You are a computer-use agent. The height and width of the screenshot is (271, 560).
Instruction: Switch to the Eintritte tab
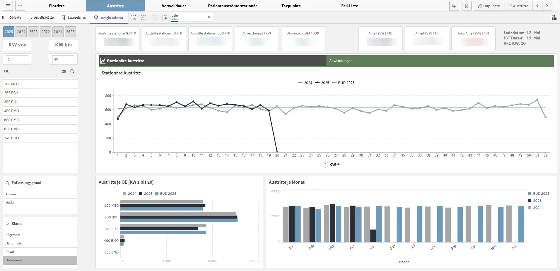pyautogui.click(x=57, y=6)
